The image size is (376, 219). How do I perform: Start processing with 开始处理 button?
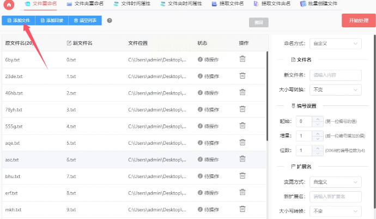[x=359, y=20]
